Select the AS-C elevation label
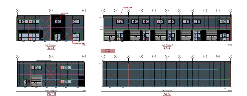247x96 pixels. 167,94
